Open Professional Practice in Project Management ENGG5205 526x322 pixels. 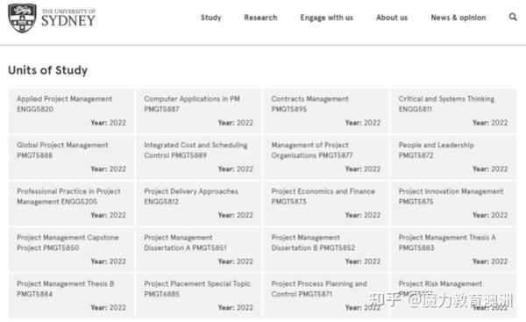point(72,204)
